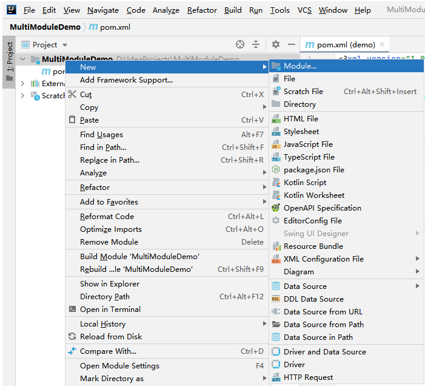Image resolution: width=425 pixels, height=386 pixels.
Task: Click the Kotlin Worksheet icon
Action: point(276,195)
